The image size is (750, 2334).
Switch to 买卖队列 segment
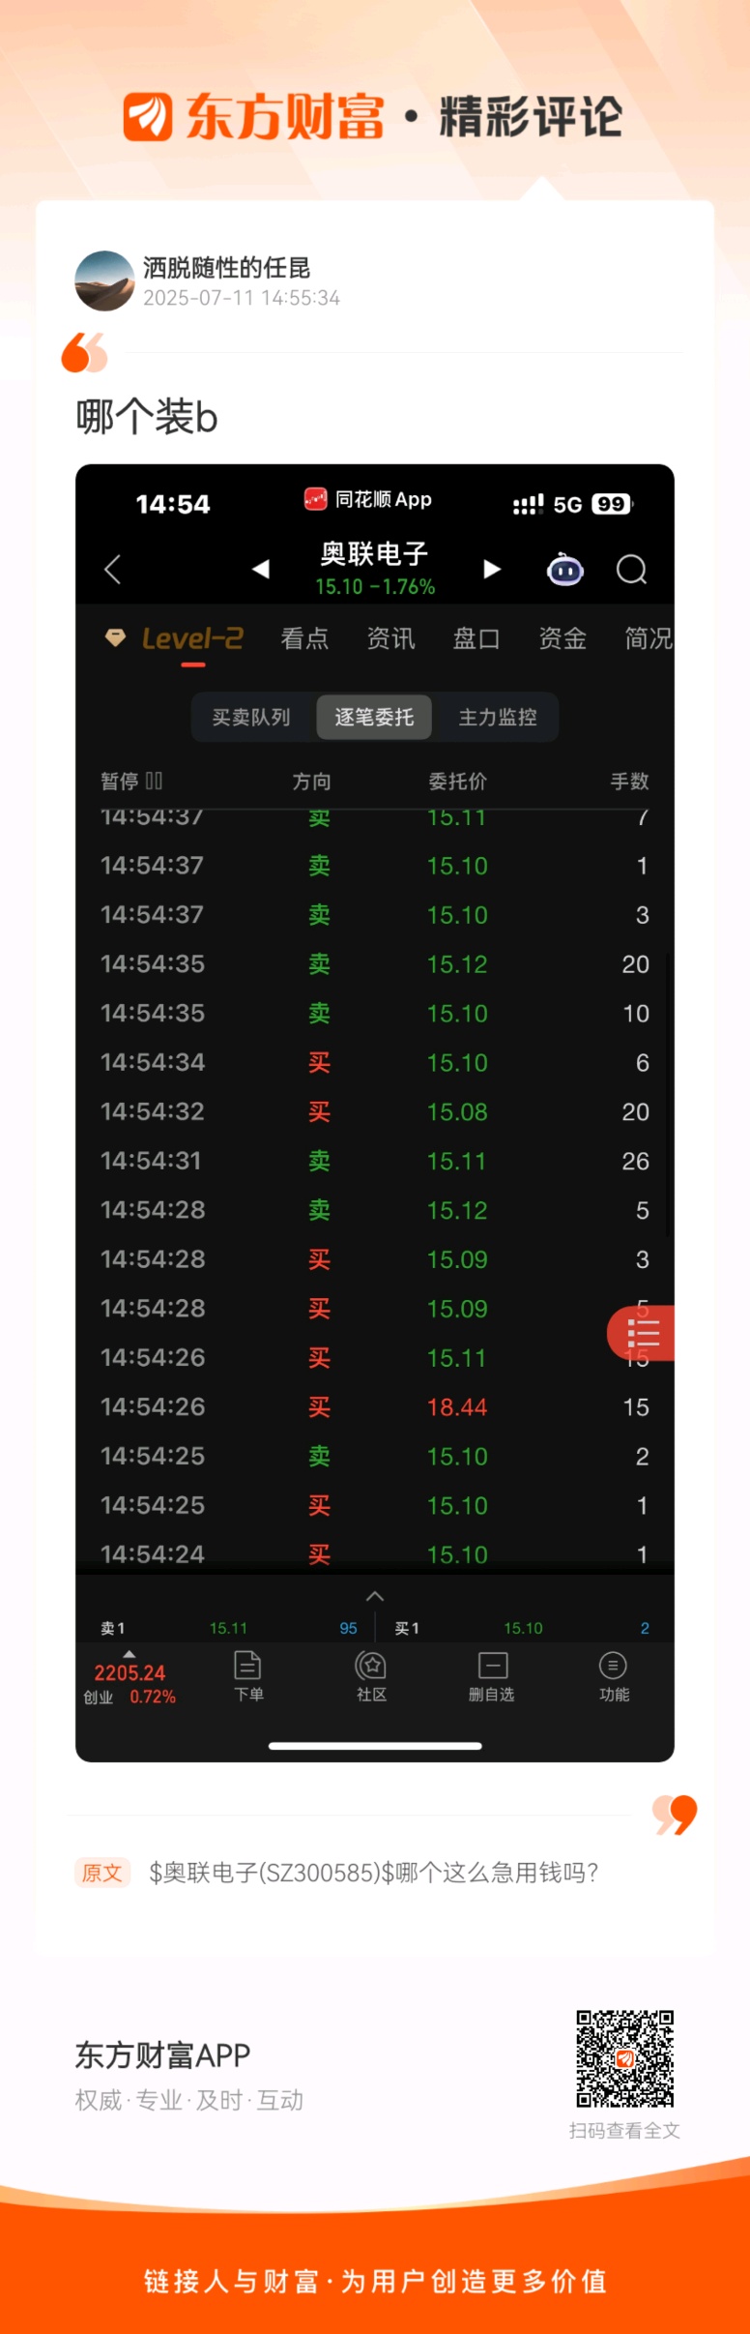251,717
